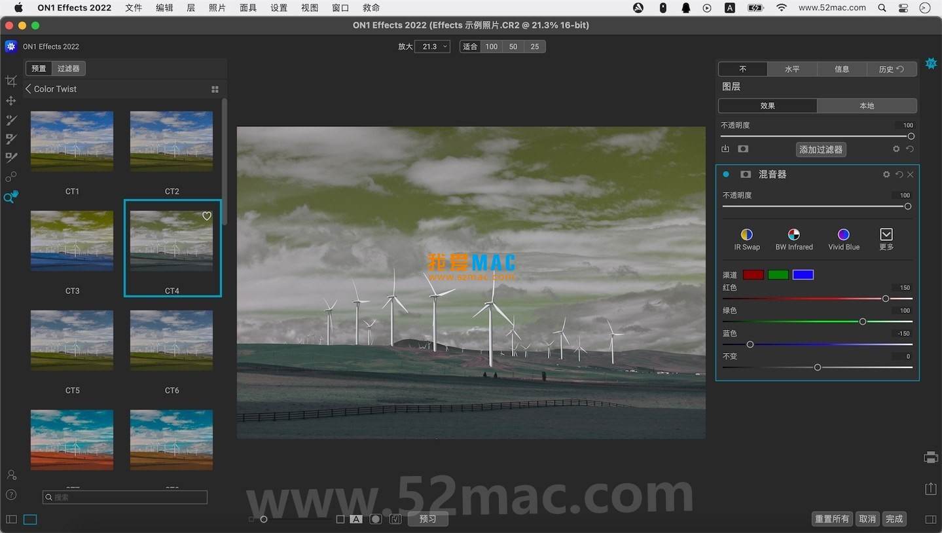Click the 预习 preview button
Screen dimensions: 942x533
427,519
